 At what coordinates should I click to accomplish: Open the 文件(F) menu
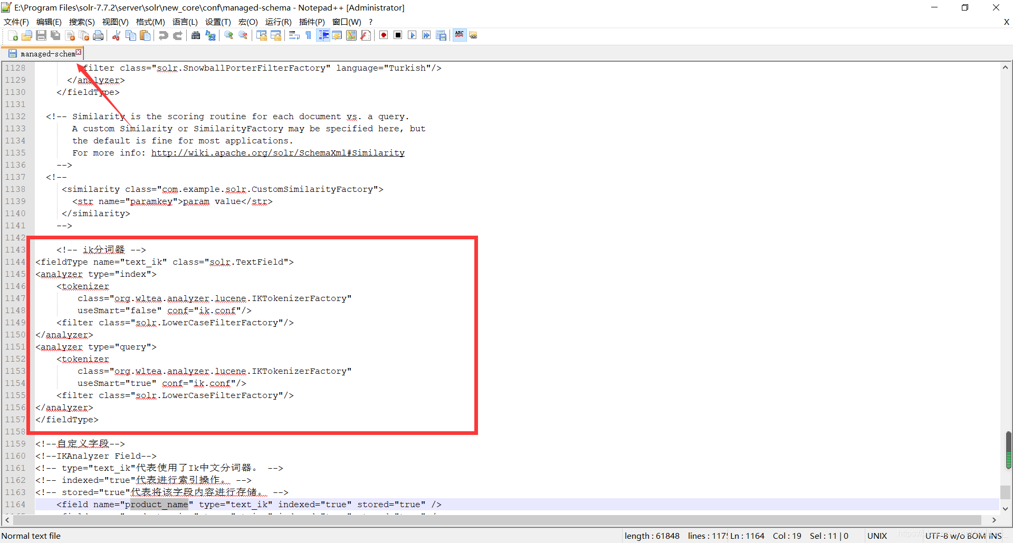click(x=16, y=22)
